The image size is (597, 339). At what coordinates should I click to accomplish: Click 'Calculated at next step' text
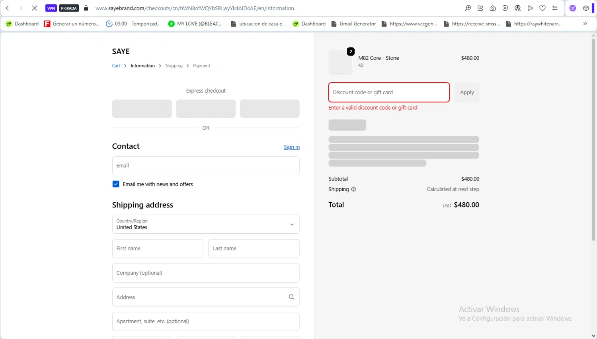coord(453,189)
